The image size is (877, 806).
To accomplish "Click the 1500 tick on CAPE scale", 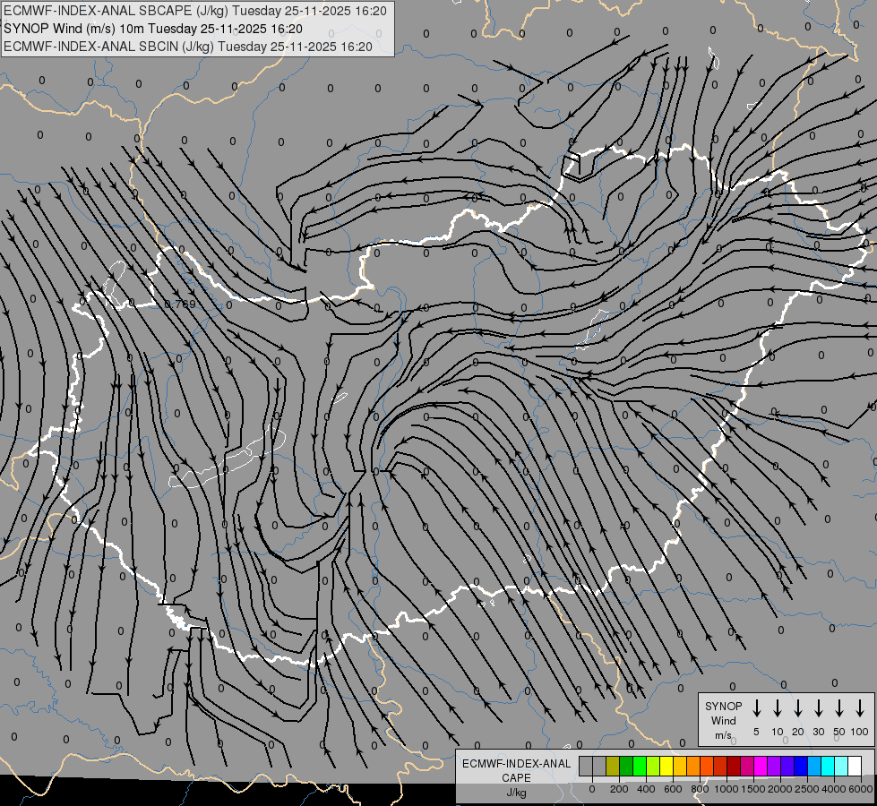I will [x=752, y=789].
